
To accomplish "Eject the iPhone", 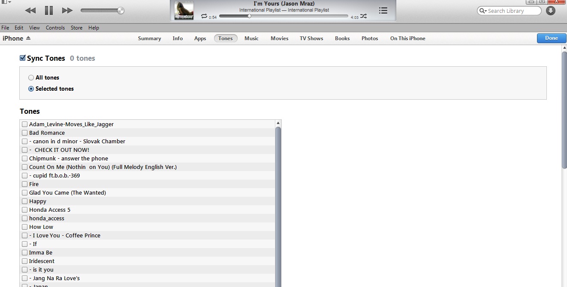I will [x=28, y=38].
